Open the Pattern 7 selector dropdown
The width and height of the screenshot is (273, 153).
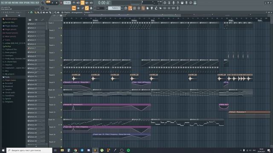click(x=114, y=8)
